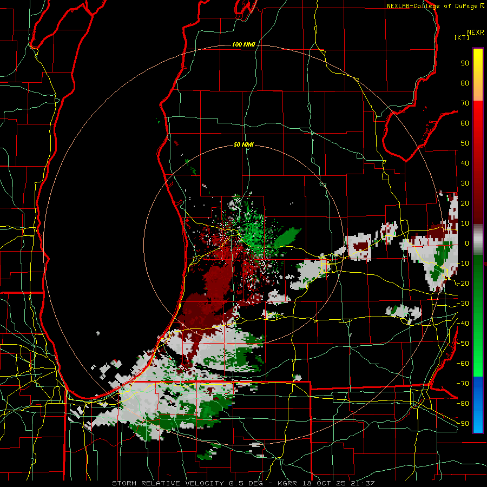This screenshot has height=487, width=487.
Task: Select the positive 90 knots scale label
Action: tap(465, 63)
